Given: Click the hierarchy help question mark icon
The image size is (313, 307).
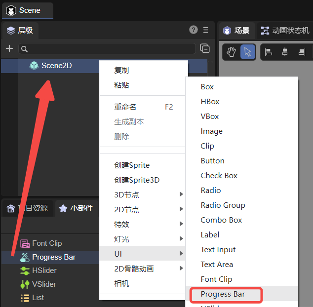Looking at the screenshot, I should 194,30.
